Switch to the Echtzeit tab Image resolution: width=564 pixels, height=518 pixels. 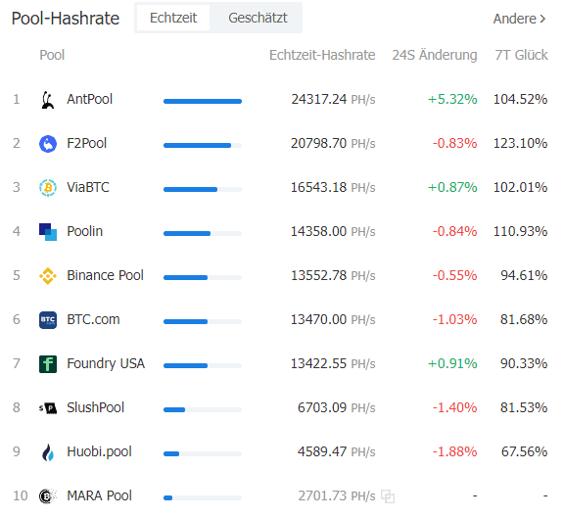[x=173, y=18]
